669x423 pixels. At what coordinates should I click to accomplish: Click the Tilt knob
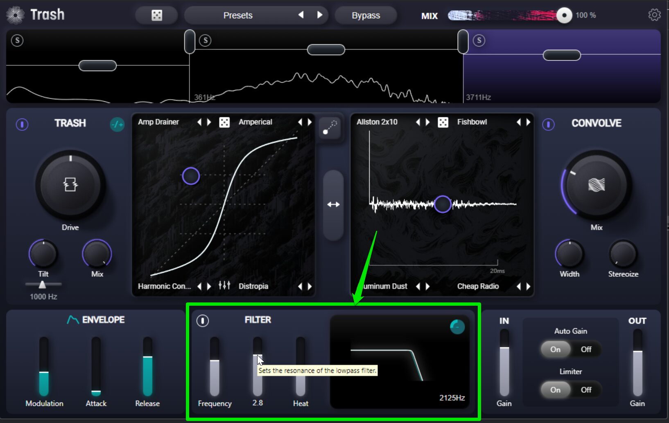coord(43,253)
